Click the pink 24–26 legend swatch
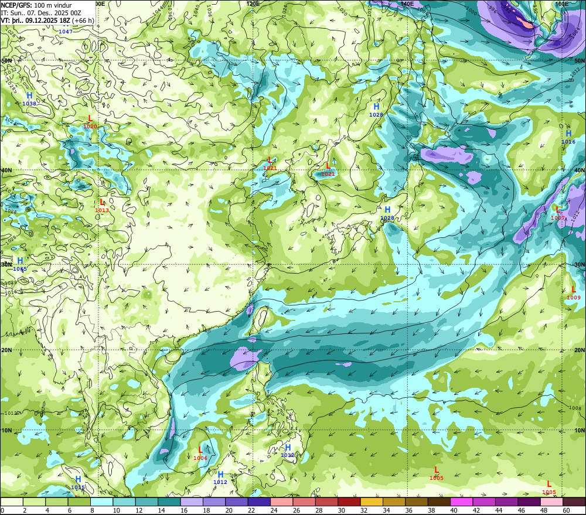This screenshot has height=515, width=586. click(x=281, y=502)
